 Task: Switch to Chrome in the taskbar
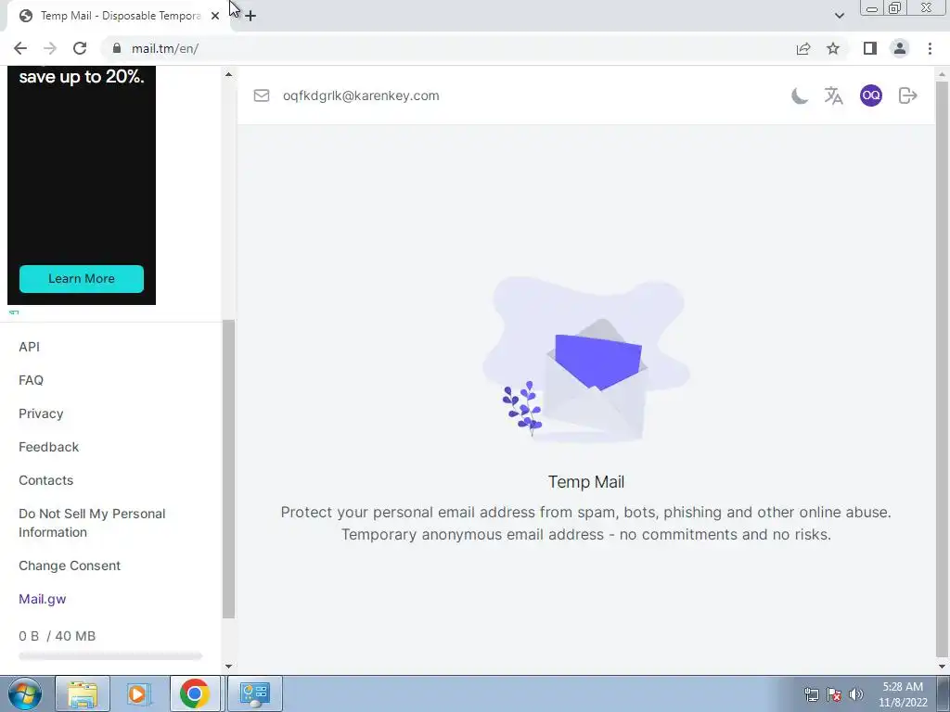195,693
